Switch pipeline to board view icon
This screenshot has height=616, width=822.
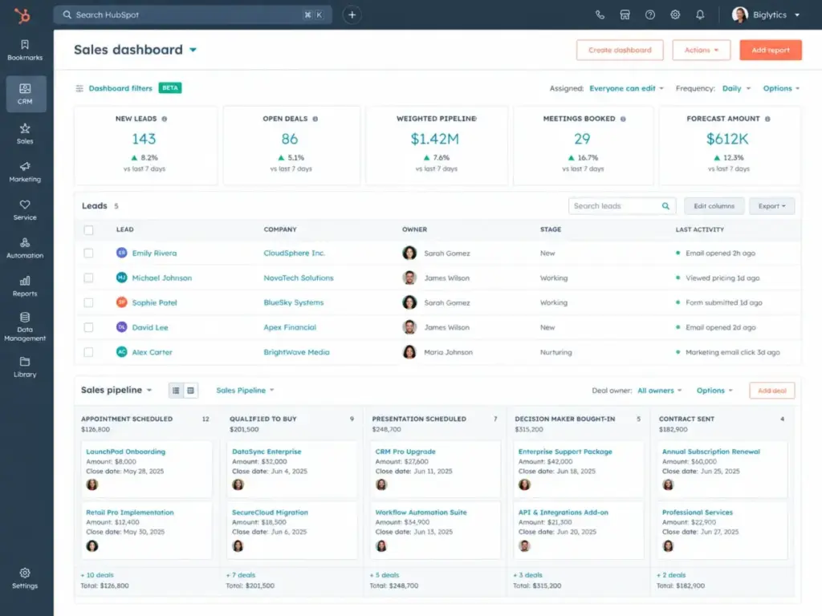(x=191, y=391)
